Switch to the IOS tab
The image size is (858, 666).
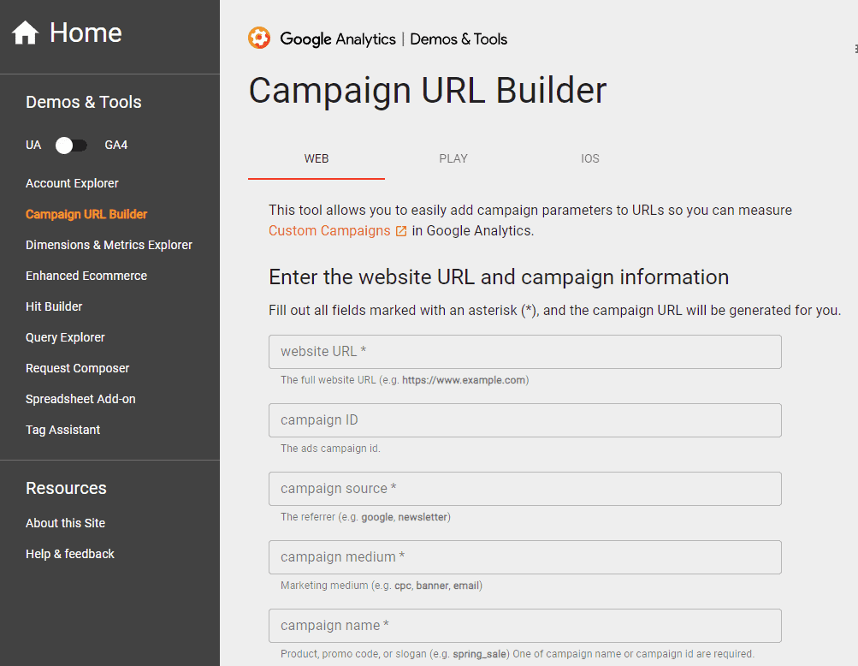(x=590, y=159)
